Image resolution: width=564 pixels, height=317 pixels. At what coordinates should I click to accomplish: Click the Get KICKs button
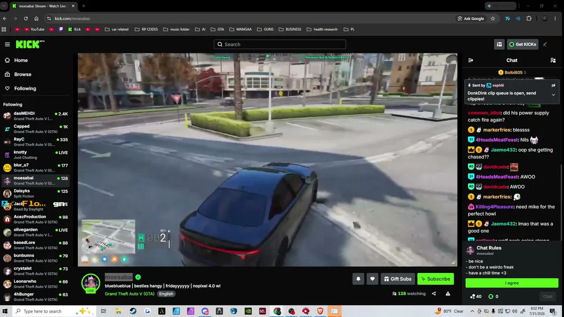point(523,44)
